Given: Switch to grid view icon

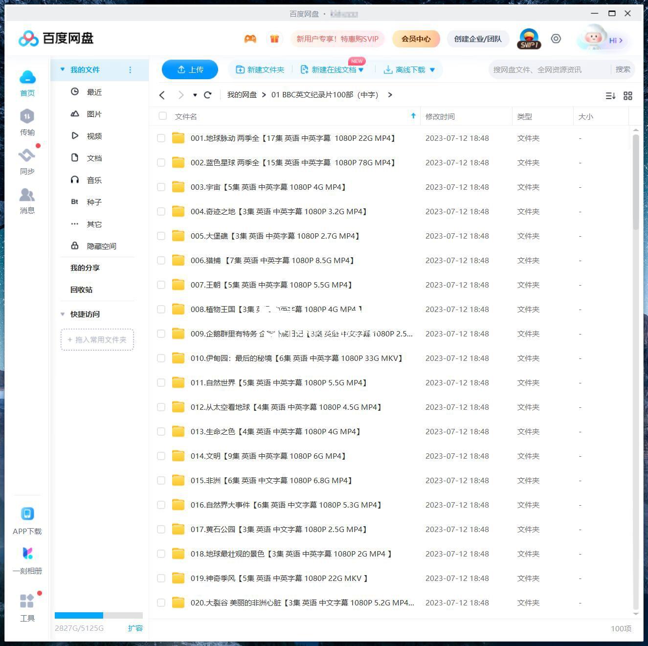Looking at the screenshot, I should point(628,96).
